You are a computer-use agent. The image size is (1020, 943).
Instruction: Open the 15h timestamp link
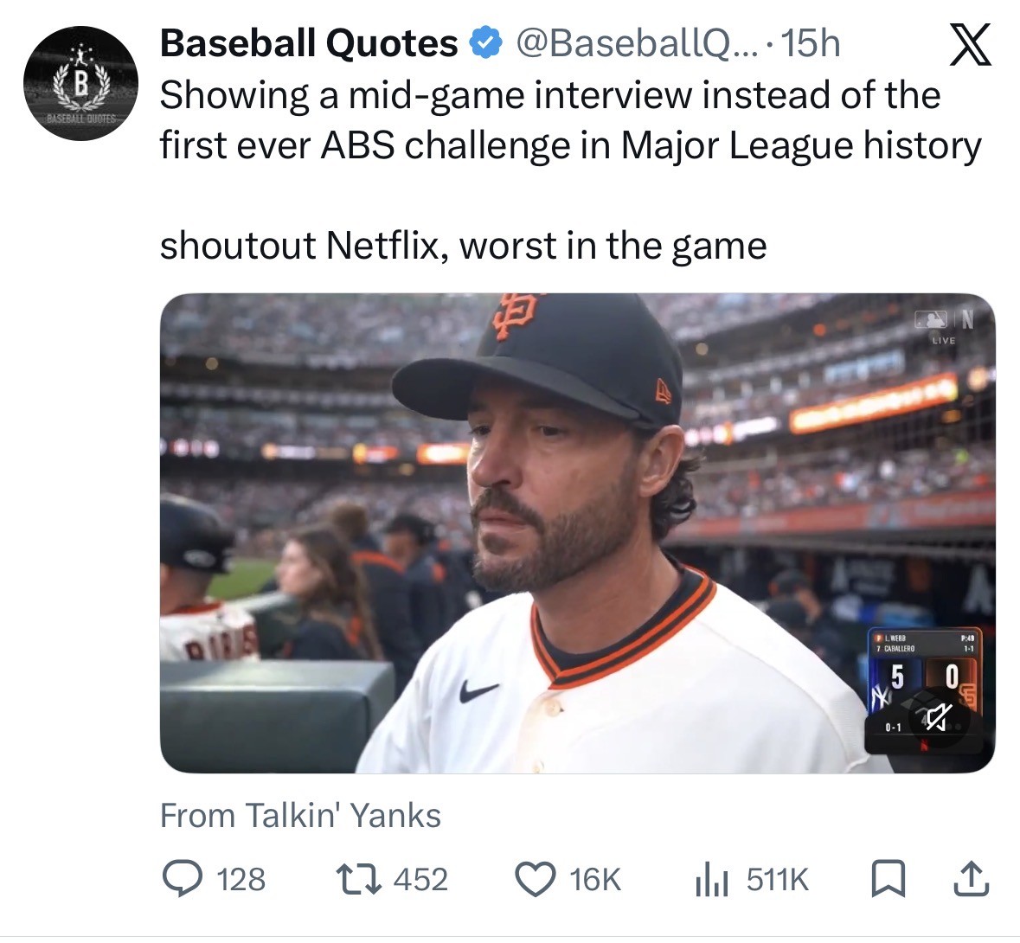(x=810, y=42)
